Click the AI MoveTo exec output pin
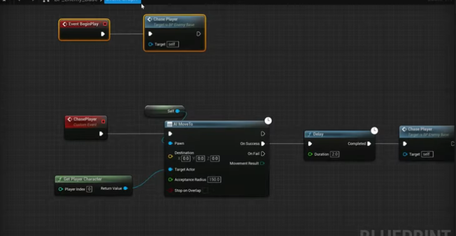The width and height of the screenshot is (456, 236). coord(263,134)
